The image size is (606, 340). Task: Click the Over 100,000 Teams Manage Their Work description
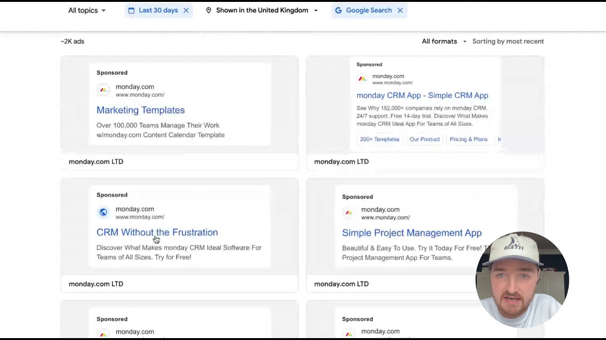tap(160, 130)
